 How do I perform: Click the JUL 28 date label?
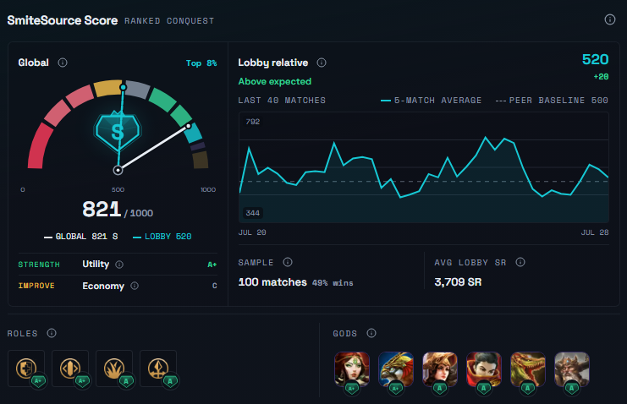[x=595, y=232]
